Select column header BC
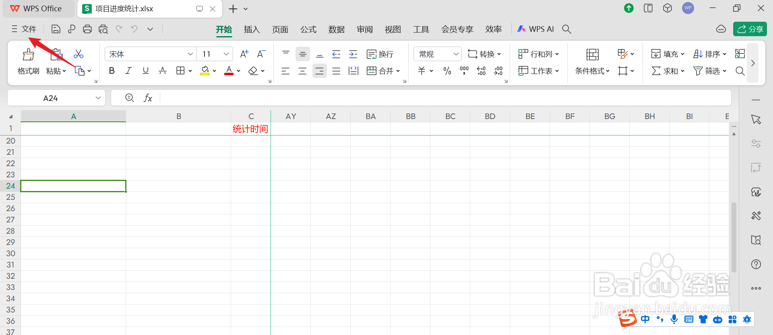The height and width of the screenshot is (335, 773). (450, 116)
